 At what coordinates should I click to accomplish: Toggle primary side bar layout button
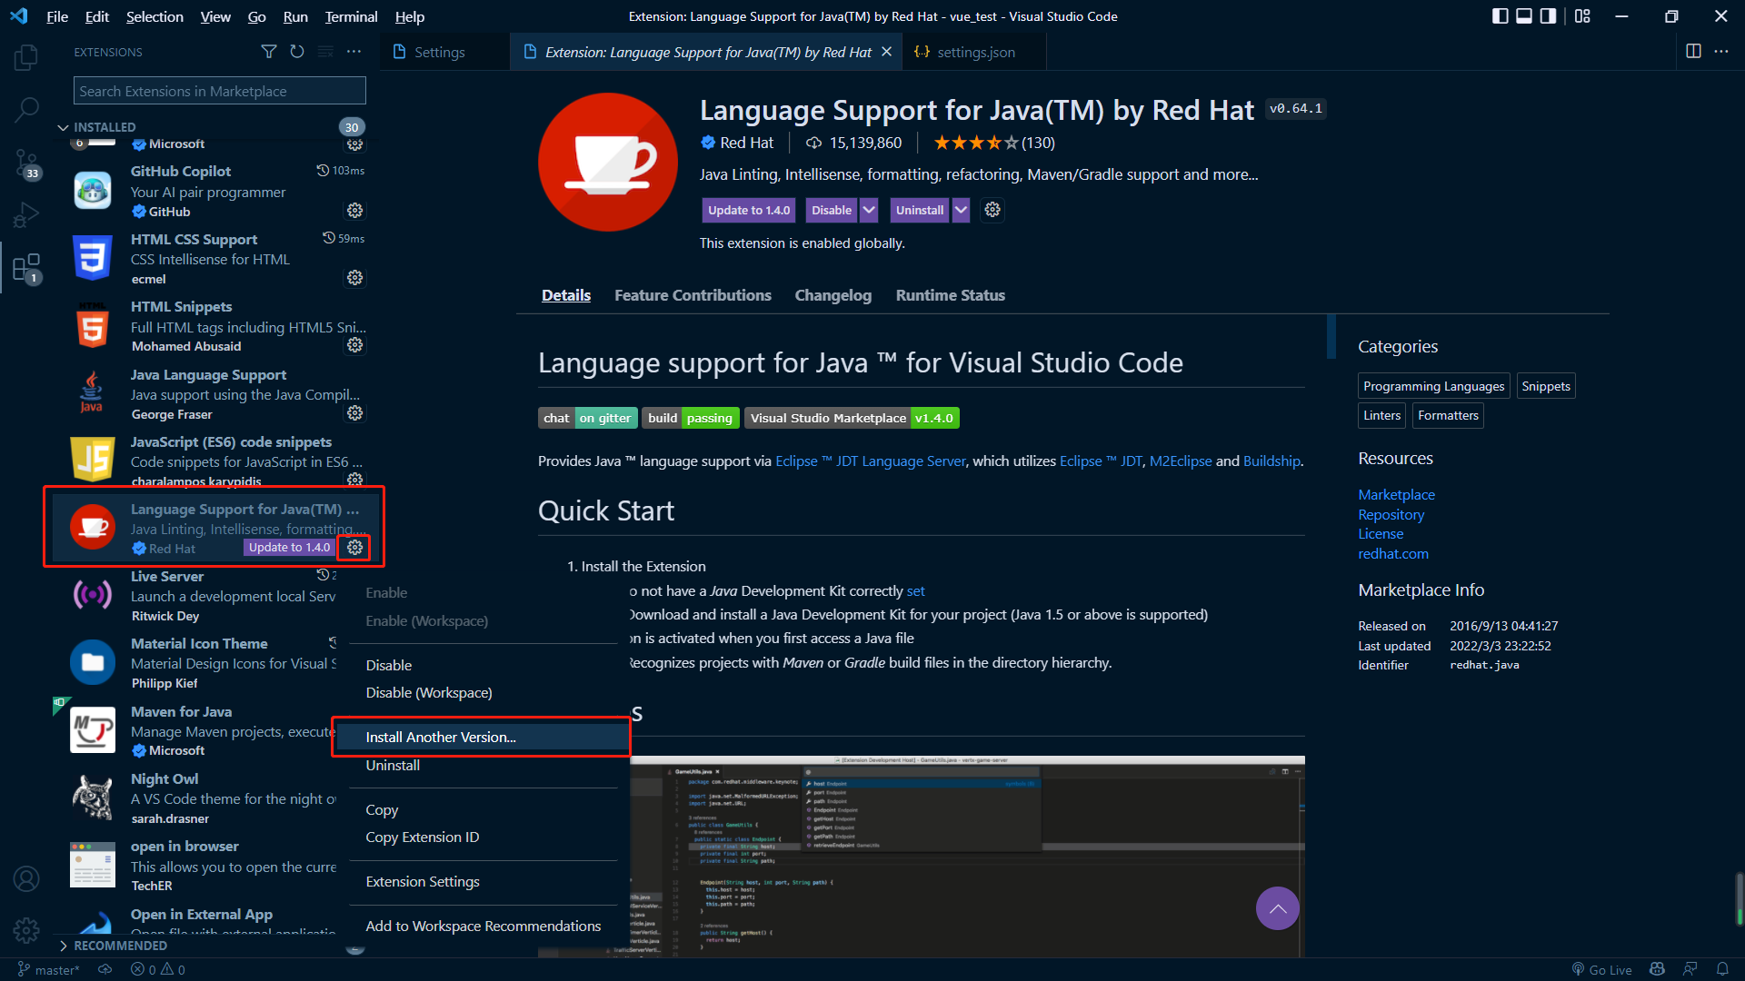coord(1501,16)
